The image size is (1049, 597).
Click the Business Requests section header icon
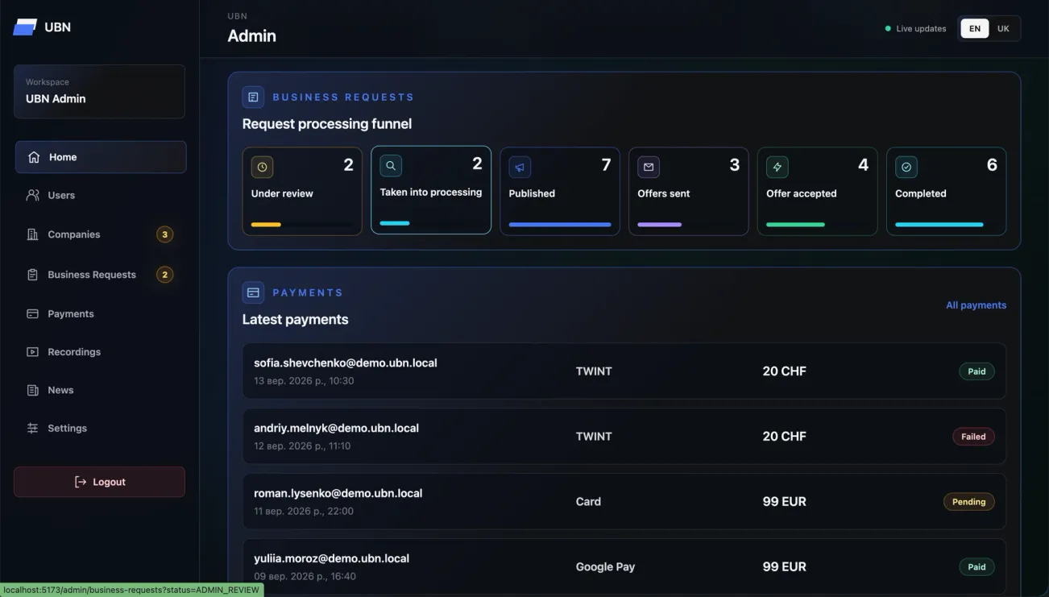click(x=253, y=97)
